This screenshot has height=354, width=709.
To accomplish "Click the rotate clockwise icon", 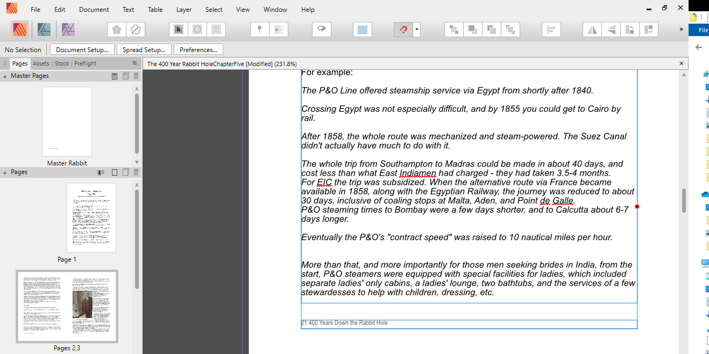I will coord(649,30).
